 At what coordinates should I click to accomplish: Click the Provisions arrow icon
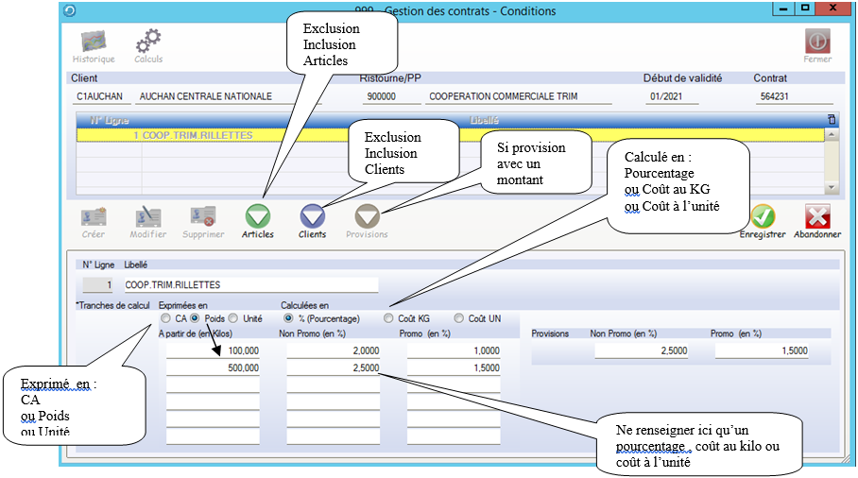(367, 217)
